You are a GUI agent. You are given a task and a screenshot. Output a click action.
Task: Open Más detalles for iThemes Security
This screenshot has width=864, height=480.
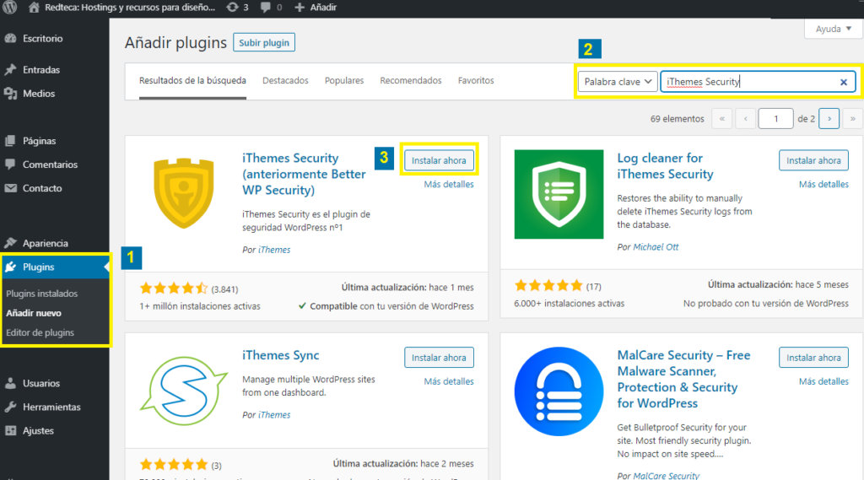(449, 184)
